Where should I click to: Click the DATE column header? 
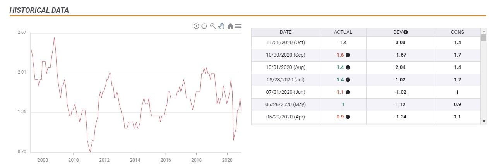point(286,32)
